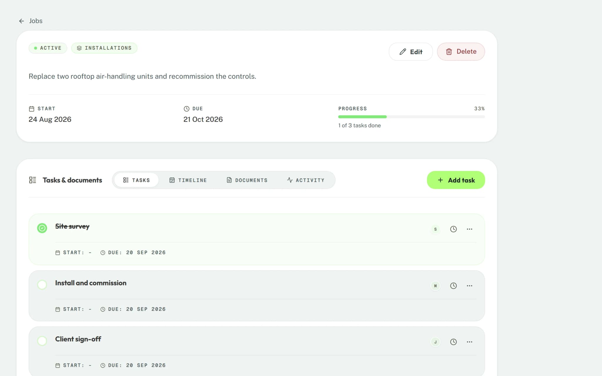Viewport: 602px width, 376px height.
Task: Click the ACTIVE status badge
Action: pos(48,48)
